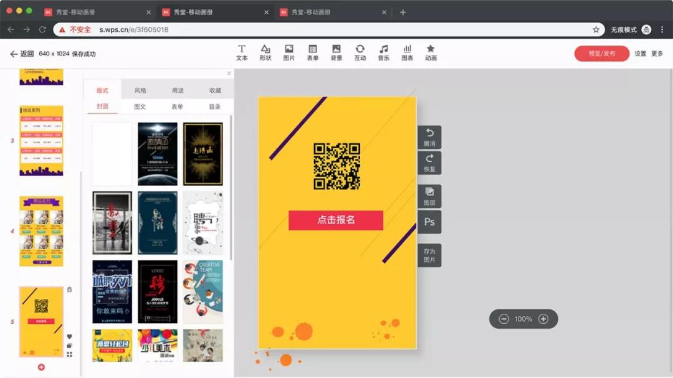Click the 撤消 undo button
The width and height of the screenshot is (673, 378).
[429, 137]
